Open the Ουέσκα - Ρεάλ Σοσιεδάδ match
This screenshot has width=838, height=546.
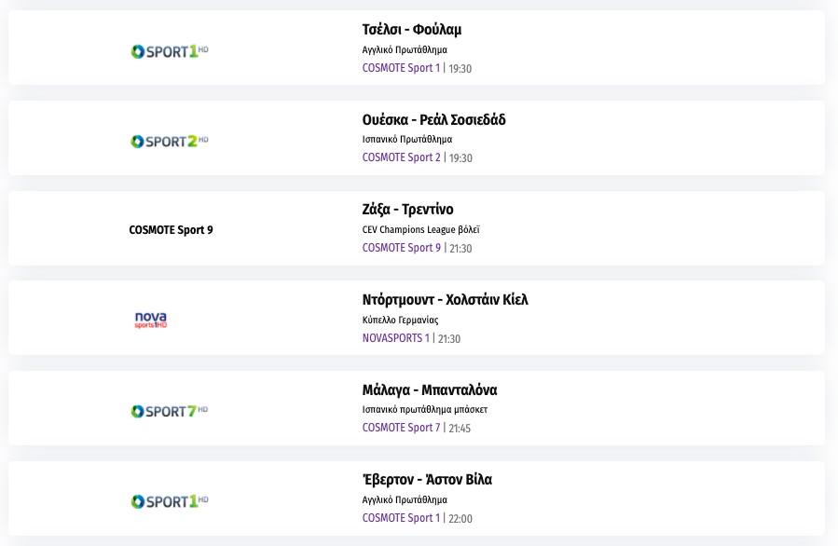(x=433, y=120)
